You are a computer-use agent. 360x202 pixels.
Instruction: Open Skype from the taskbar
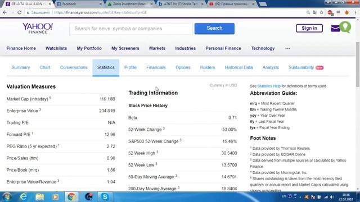(105, 197)
